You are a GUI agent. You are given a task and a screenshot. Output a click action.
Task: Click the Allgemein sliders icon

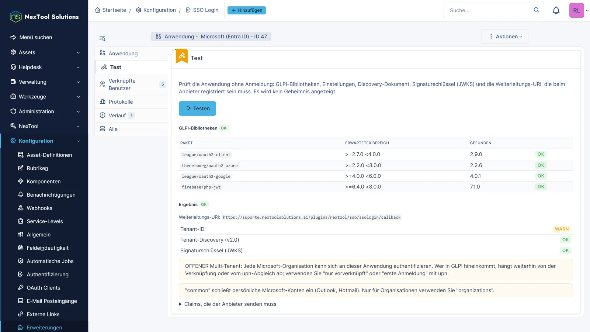click(x=21, y=235)
